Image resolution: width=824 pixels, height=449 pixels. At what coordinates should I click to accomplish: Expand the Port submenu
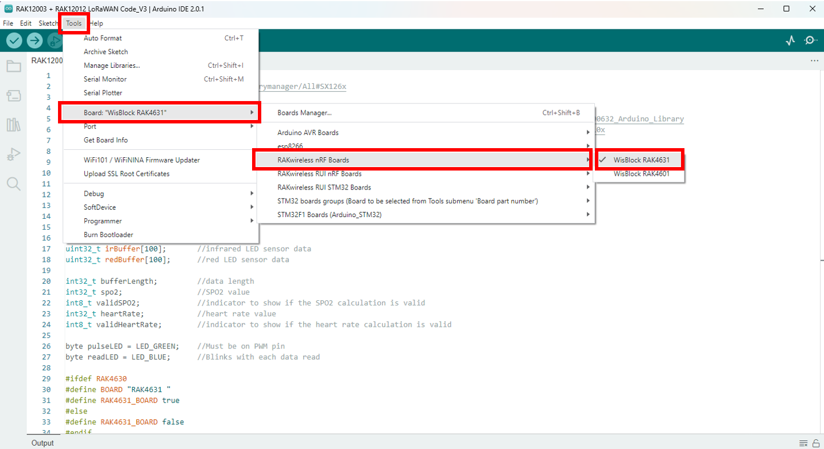click(x=160, y=126)
